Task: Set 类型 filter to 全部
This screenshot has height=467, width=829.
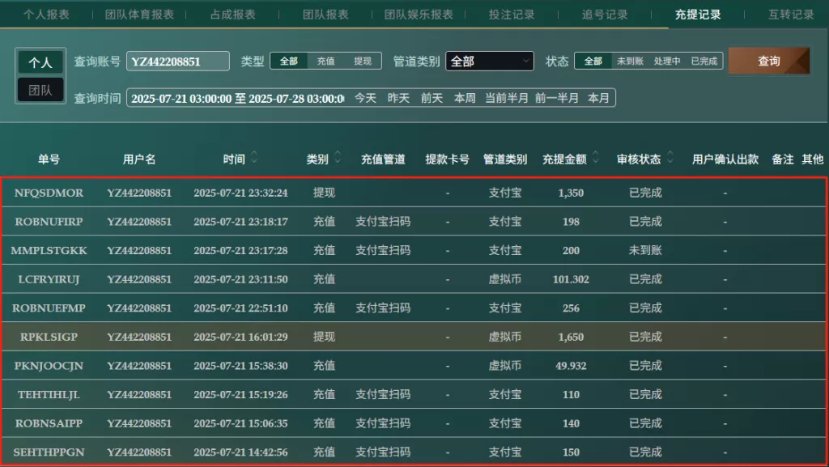Action: (x=289, y=62)
